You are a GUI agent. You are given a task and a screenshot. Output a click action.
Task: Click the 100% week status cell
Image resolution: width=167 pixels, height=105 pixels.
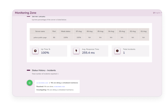point(66,37)
